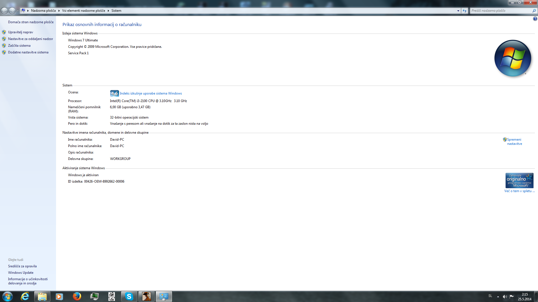Click 32-bitni operacijski sistem text

tap(129, 117)
